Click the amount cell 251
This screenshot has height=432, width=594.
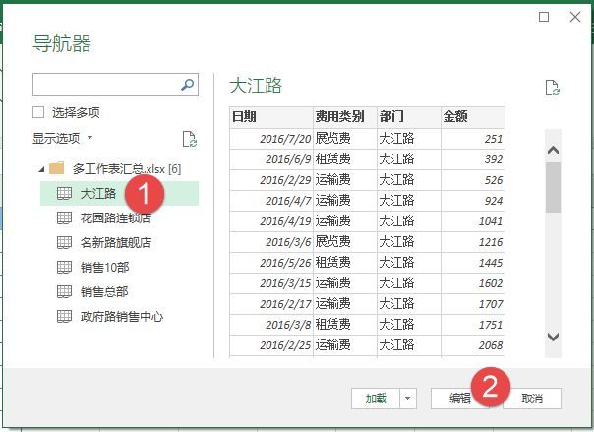pyautogui.click(x=473, y=139)
